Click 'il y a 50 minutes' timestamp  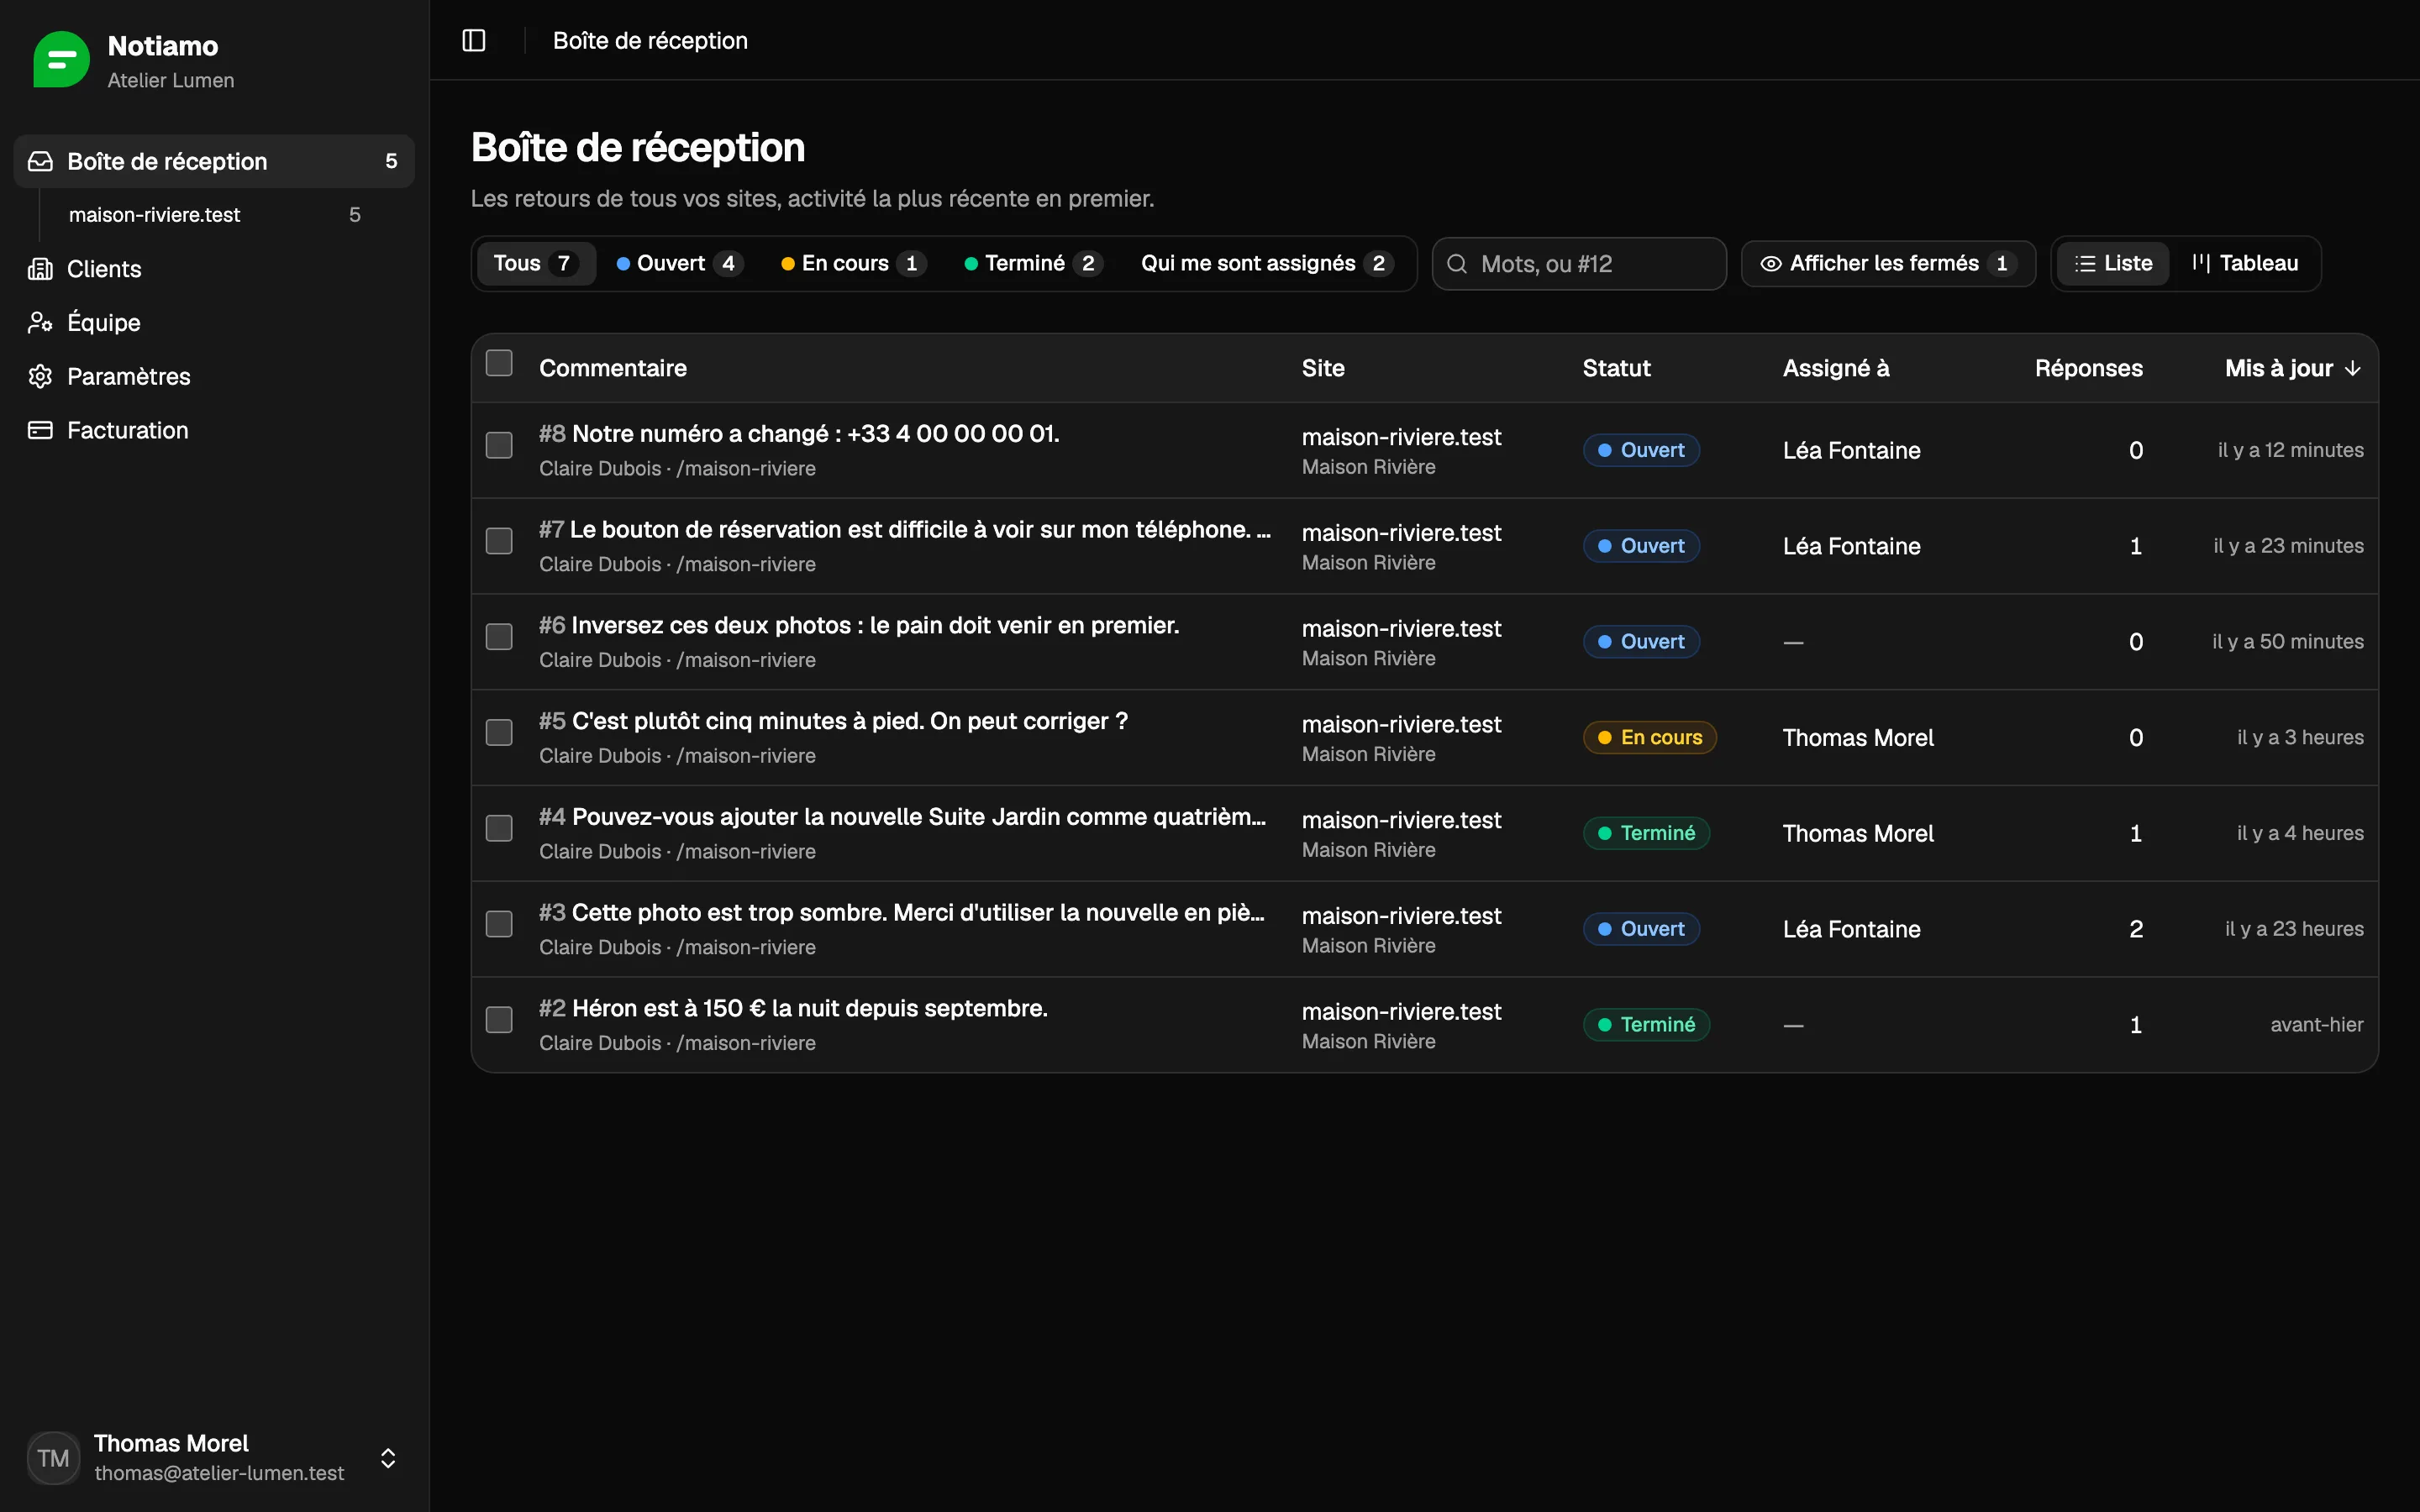click(x=2287, y=642)
